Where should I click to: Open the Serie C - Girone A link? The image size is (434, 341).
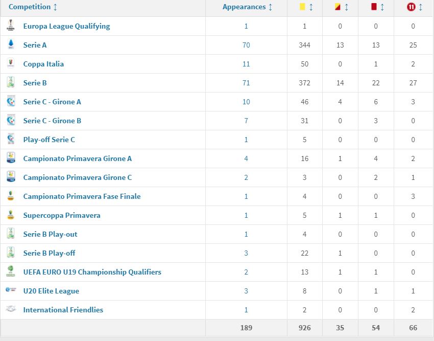point(52,102)
